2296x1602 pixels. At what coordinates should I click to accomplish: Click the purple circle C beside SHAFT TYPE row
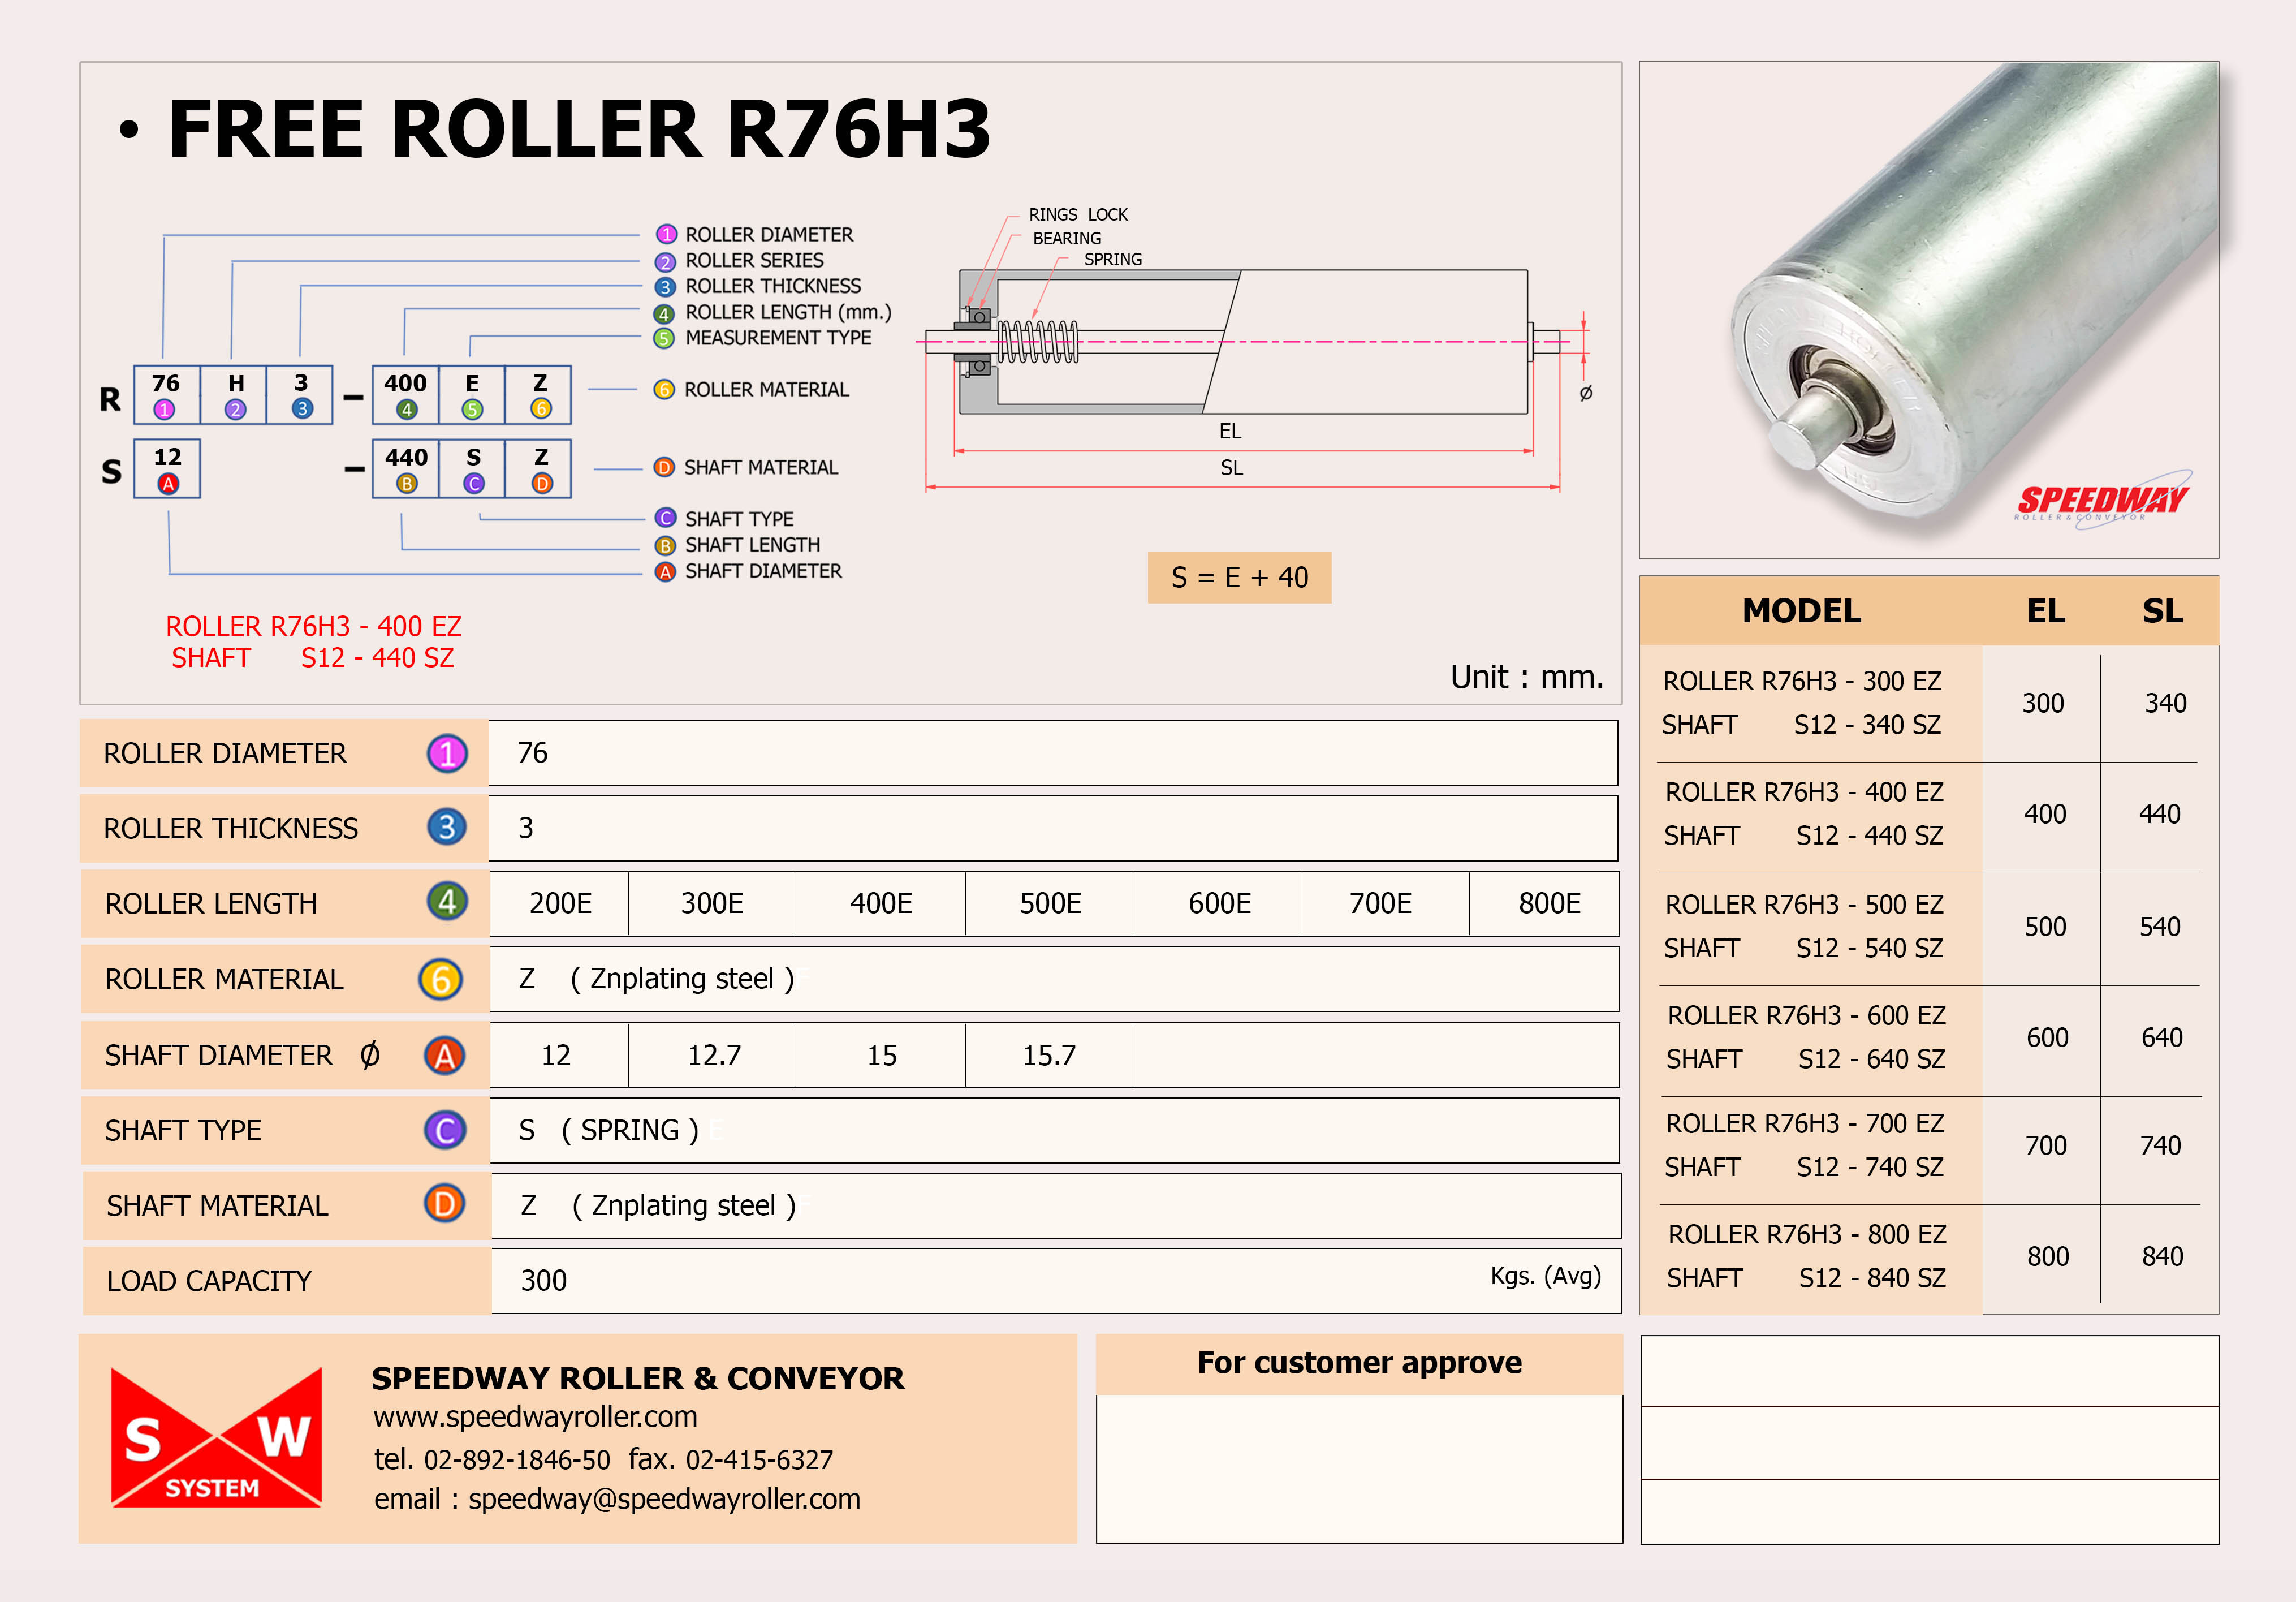[445, 1130]
